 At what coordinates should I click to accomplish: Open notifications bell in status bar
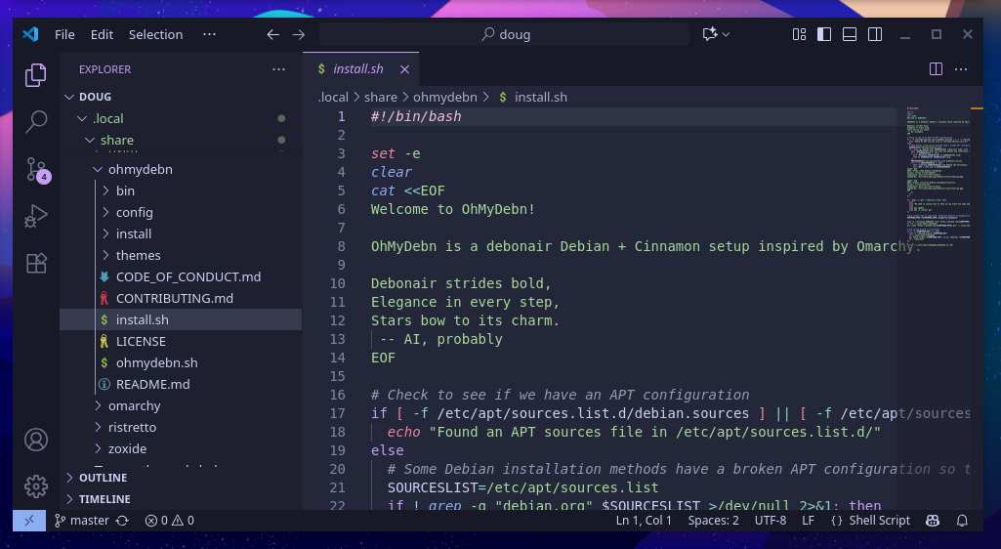click(x=962, y=521)
